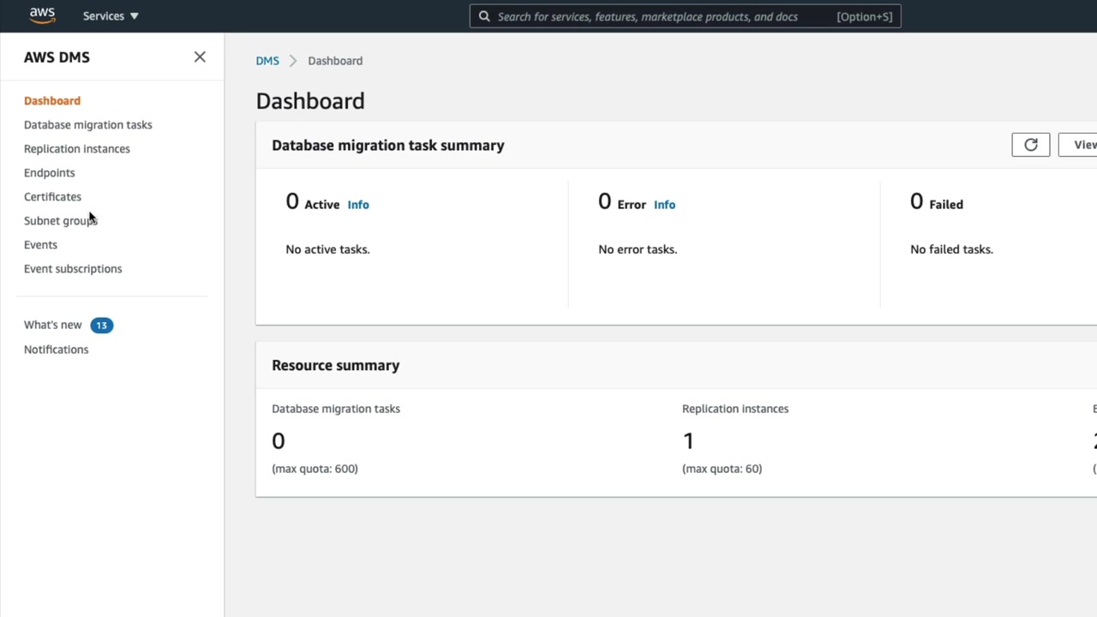Open Notifications in the sidebar

(56, 350)
